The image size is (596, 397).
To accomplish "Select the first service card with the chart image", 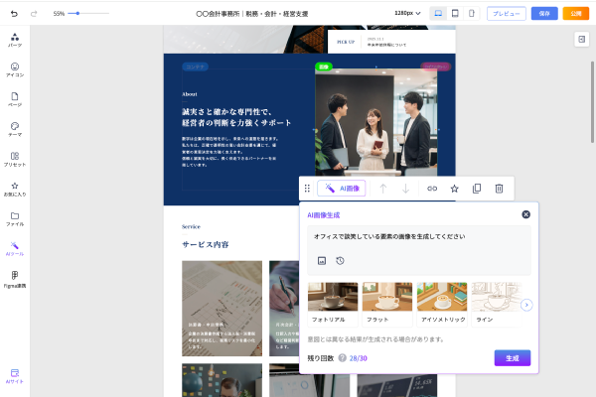I will 222,309.
